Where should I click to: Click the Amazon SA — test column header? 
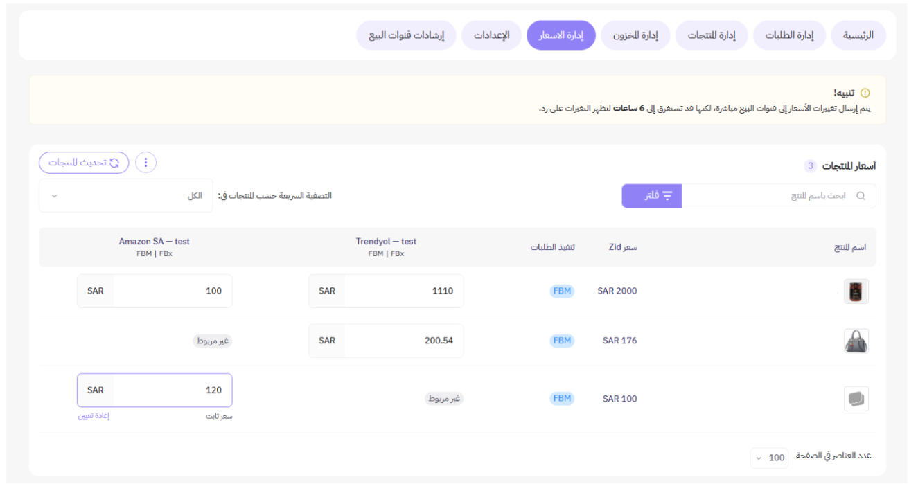coord(155,242)
